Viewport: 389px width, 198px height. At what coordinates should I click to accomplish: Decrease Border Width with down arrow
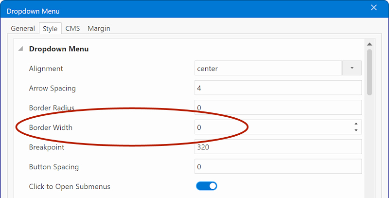coord(356,130)
